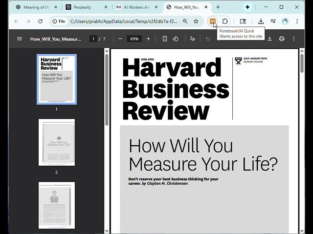The image size is (313, 234).
Task: Select page 2 thumbnail
Action: 57,142
